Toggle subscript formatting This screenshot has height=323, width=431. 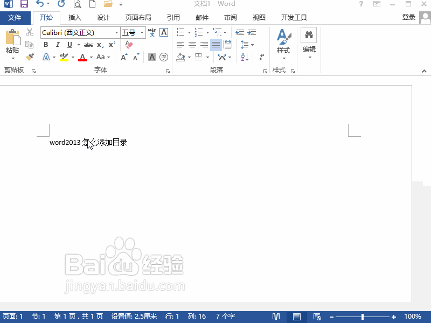click(x=100, y=45)
